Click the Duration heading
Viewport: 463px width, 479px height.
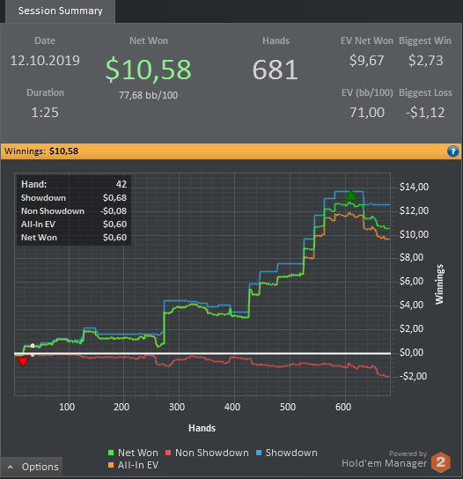pyautogui.click(x=45, y=92)
